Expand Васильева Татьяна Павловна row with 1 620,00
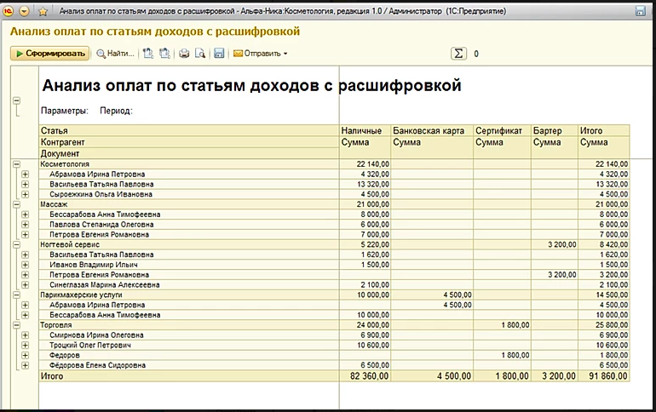Screen dimensions: 656x412 (x=25, y=255)
